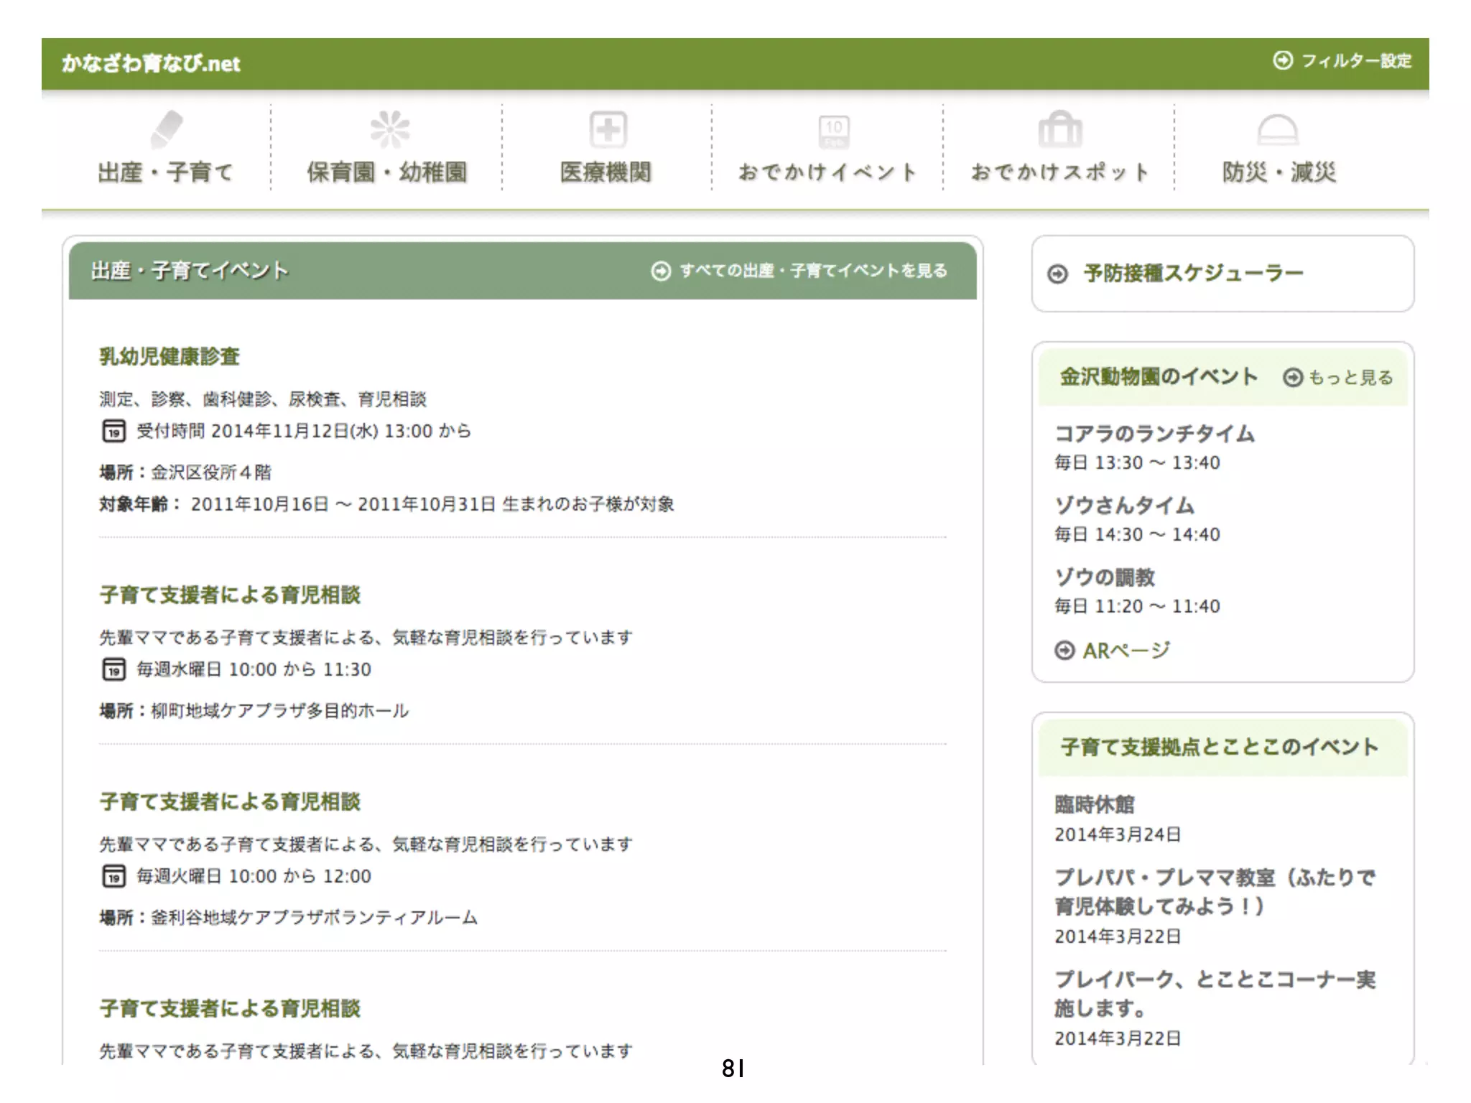Open the おでかけスポット menu tab
The width and height of the screenshot is (1471, 1103).
(1059, 172)
